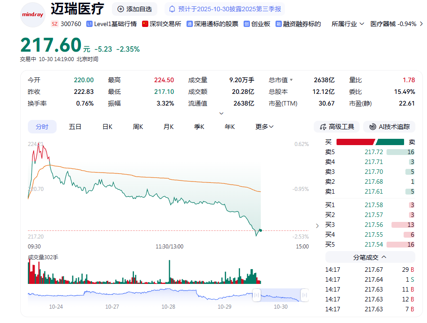Click 买5 price 217.54 row
Screen dimensions: 427x323
click(x=370, y=244)
